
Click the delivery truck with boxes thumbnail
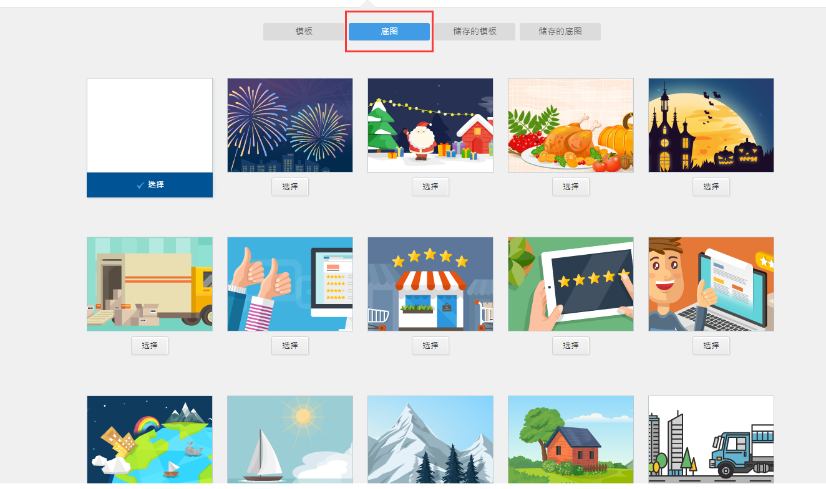(150, 284)
